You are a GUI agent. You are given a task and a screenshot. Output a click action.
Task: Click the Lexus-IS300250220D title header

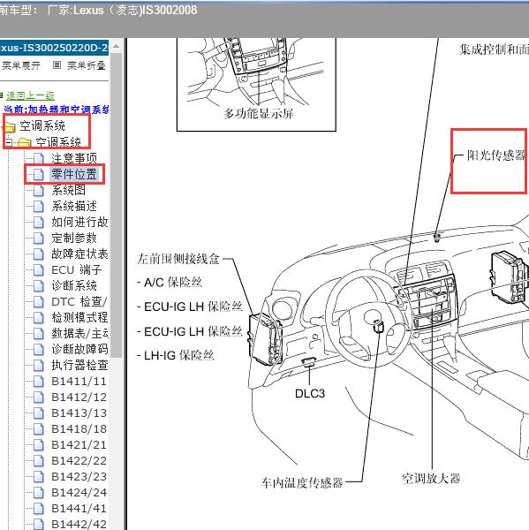[x=54, y=48]
